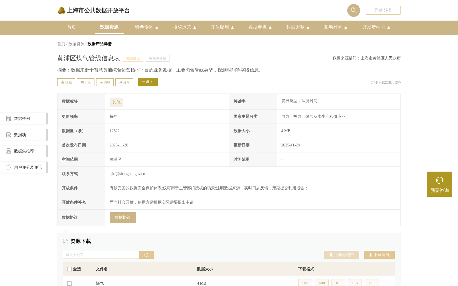Open the search magnifier icon in header

click(354, 10)
